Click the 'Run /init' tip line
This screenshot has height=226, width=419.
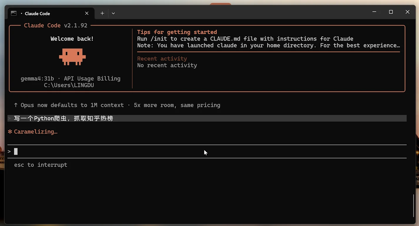click(245, 39)
